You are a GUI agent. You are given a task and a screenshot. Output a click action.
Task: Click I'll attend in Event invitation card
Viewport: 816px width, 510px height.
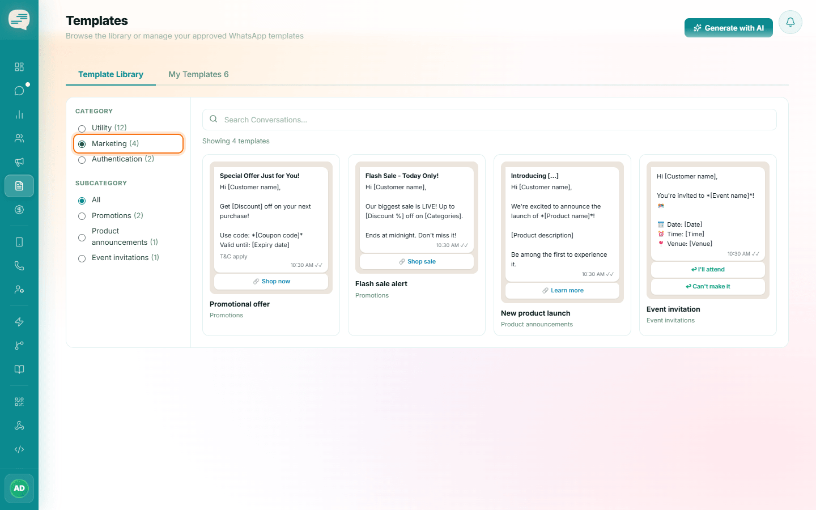[708, 269]
